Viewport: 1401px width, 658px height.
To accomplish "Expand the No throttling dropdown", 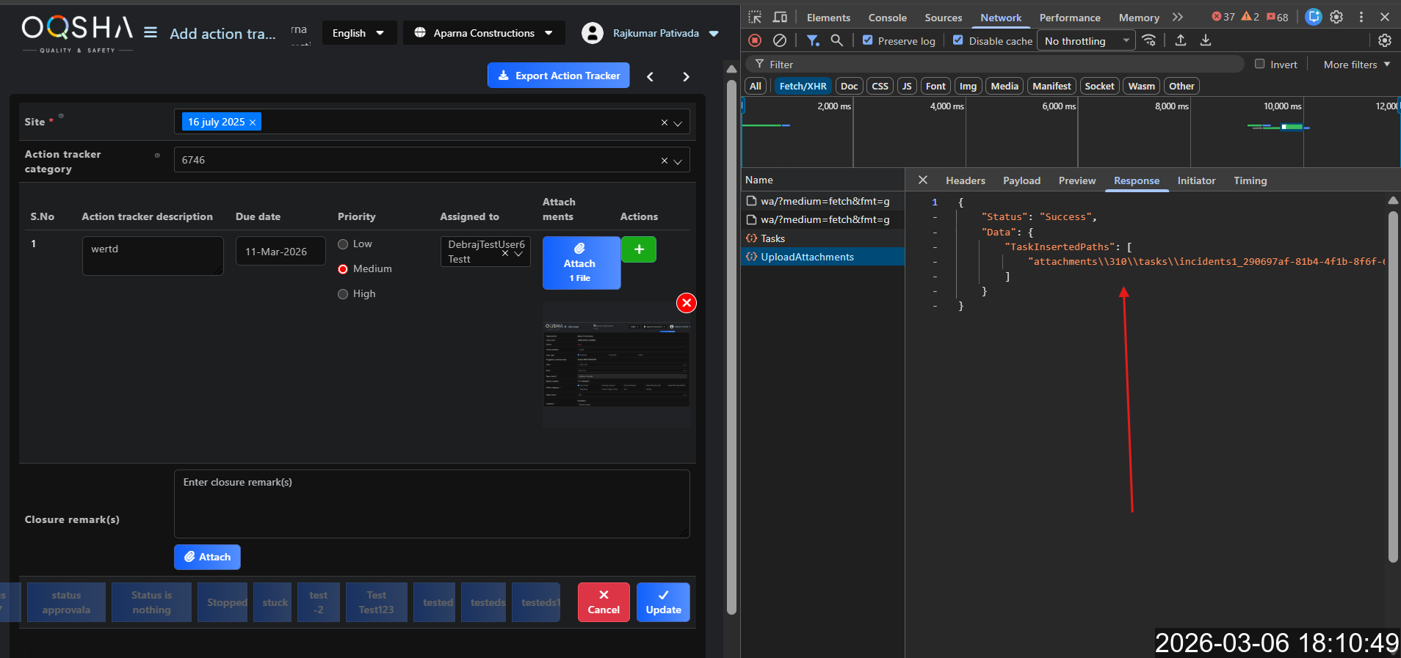I will [1087, 41].
